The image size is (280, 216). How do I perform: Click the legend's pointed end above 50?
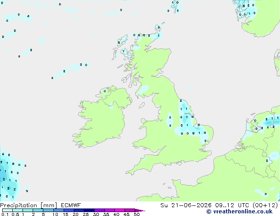[140, 210]
